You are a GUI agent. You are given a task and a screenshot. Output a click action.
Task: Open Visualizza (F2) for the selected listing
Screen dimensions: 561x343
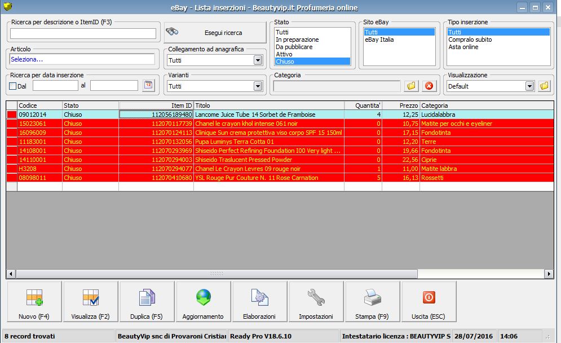(x=90, y=302)
